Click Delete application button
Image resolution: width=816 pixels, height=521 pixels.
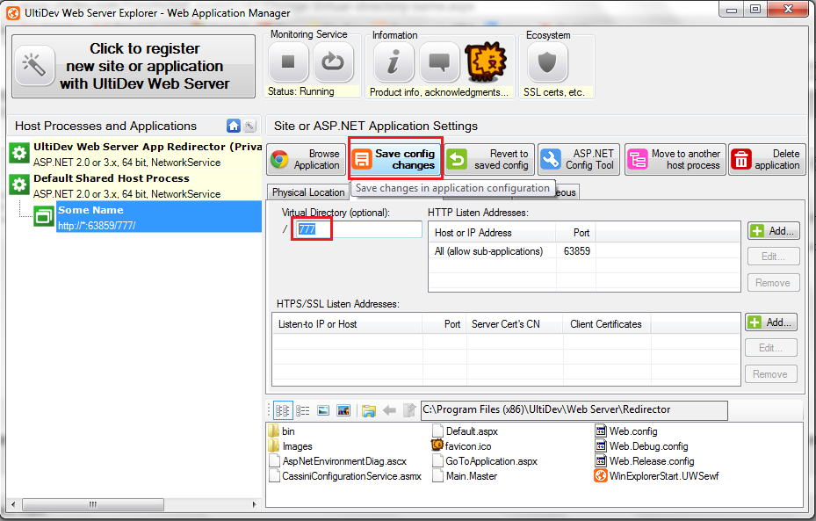(x=767, y=159)
